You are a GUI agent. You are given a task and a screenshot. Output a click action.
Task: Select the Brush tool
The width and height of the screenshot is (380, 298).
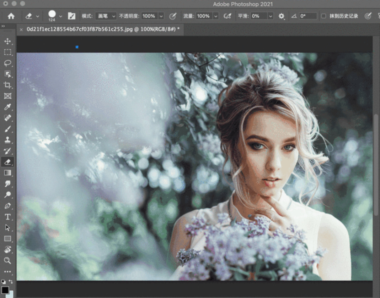coord(7,129)
